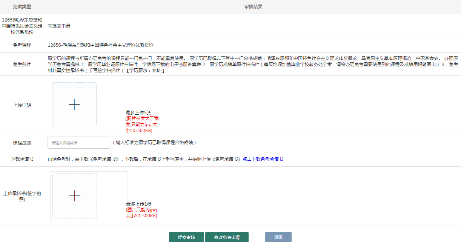This screenshot has height=246, width=461.
Task: Click the 审核结果 column header
Action: click(x=253, y=7)
